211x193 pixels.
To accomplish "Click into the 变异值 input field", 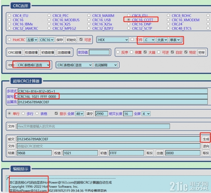I will tap(99, 52).
